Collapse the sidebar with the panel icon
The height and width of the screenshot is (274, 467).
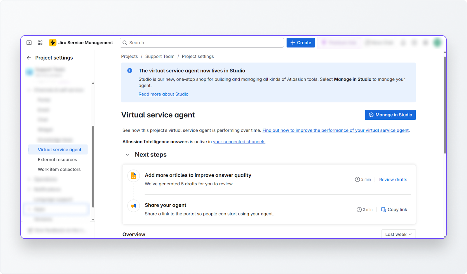pyautogui.click(x=29, y=42)
